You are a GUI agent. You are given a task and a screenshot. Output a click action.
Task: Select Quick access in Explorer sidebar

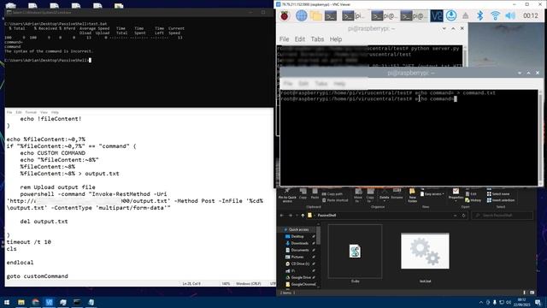[x=298, y=229]
